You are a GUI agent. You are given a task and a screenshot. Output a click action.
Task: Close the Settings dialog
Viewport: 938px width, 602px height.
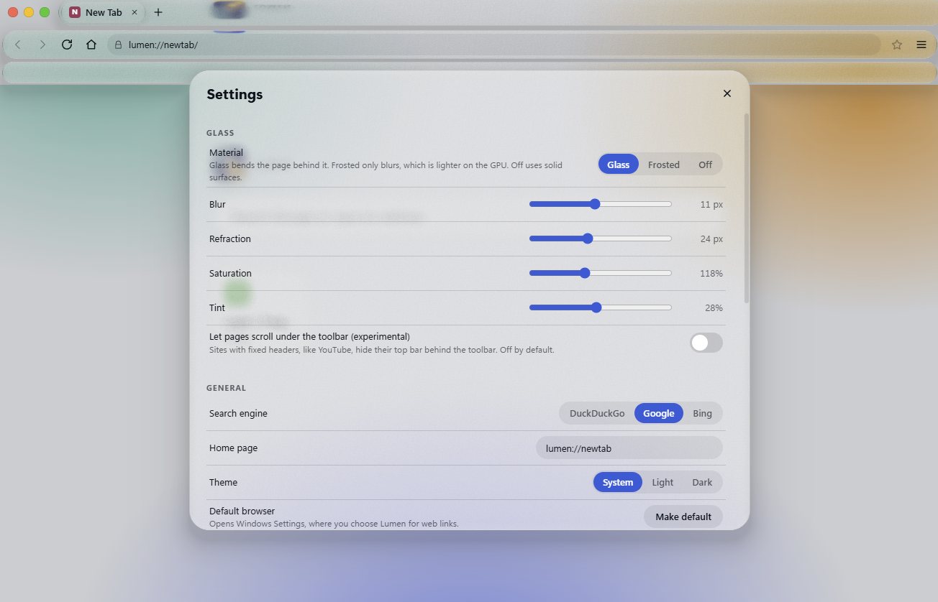(x=727, y=93)
